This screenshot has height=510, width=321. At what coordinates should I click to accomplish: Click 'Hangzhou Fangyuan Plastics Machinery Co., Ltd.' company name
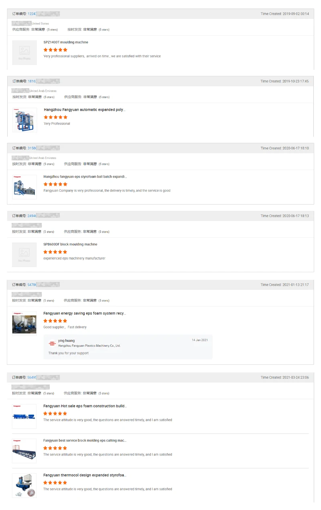point(89,346)
